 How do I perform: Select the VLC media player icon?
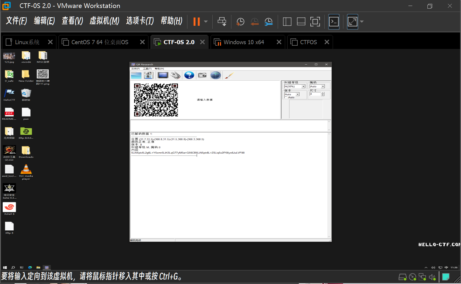[26, 172]
